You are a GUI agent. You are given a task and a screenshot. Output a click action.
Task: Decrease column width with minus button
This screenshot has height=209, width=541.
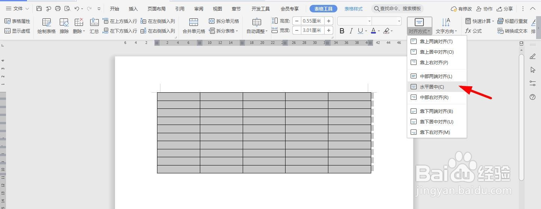point(297,30)
